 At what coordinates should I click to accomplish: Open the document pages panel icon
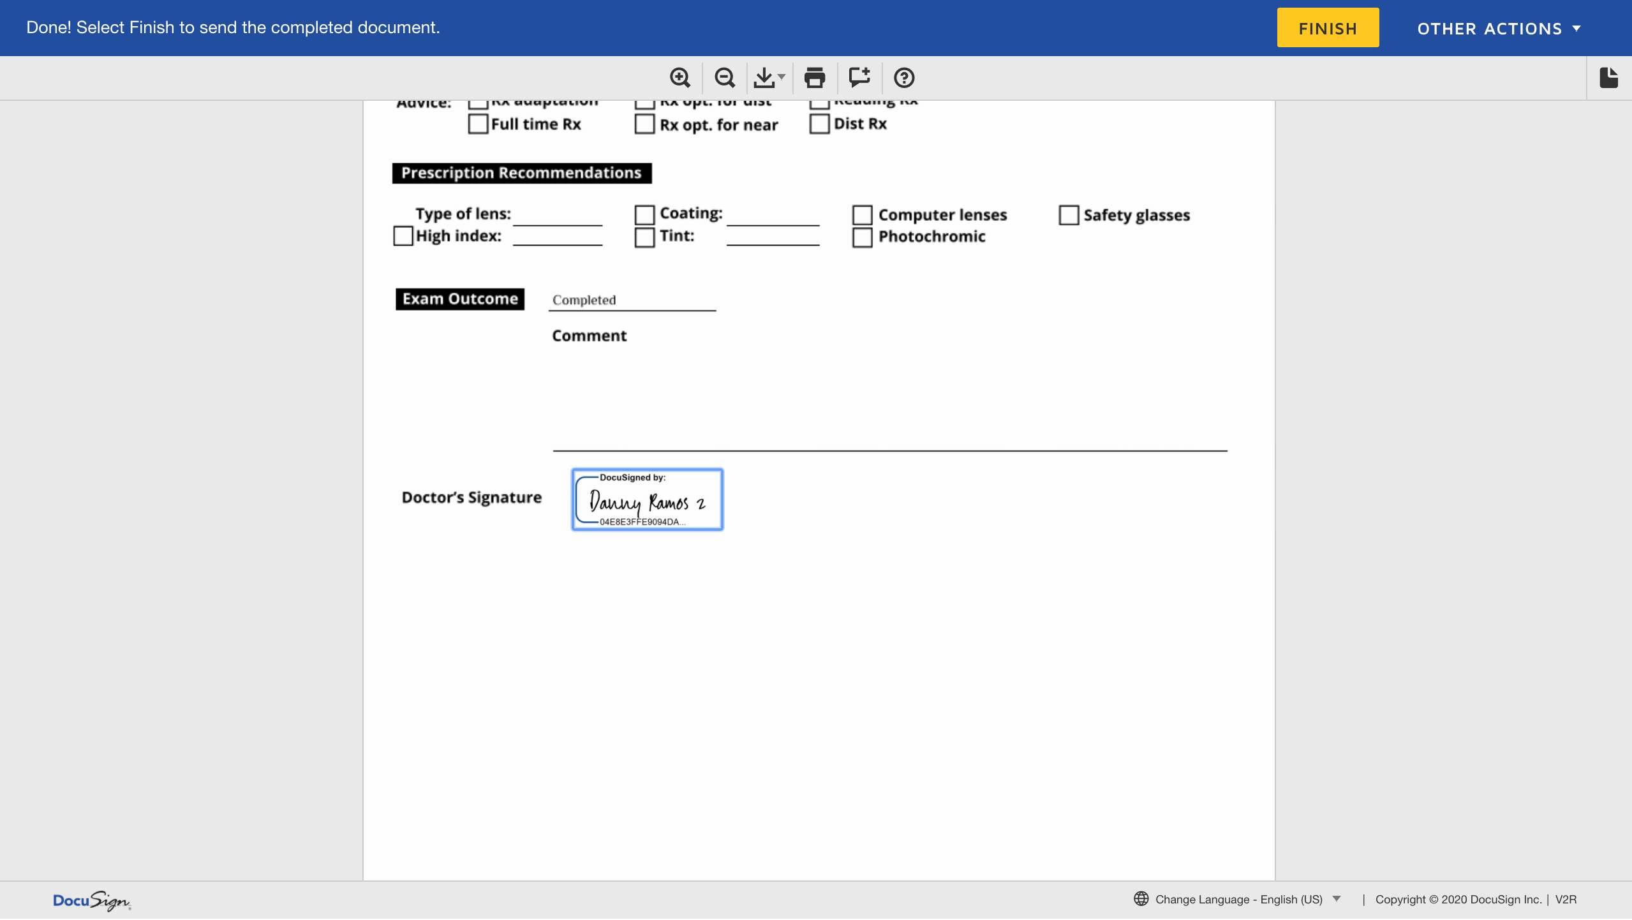click(1608, 78)
